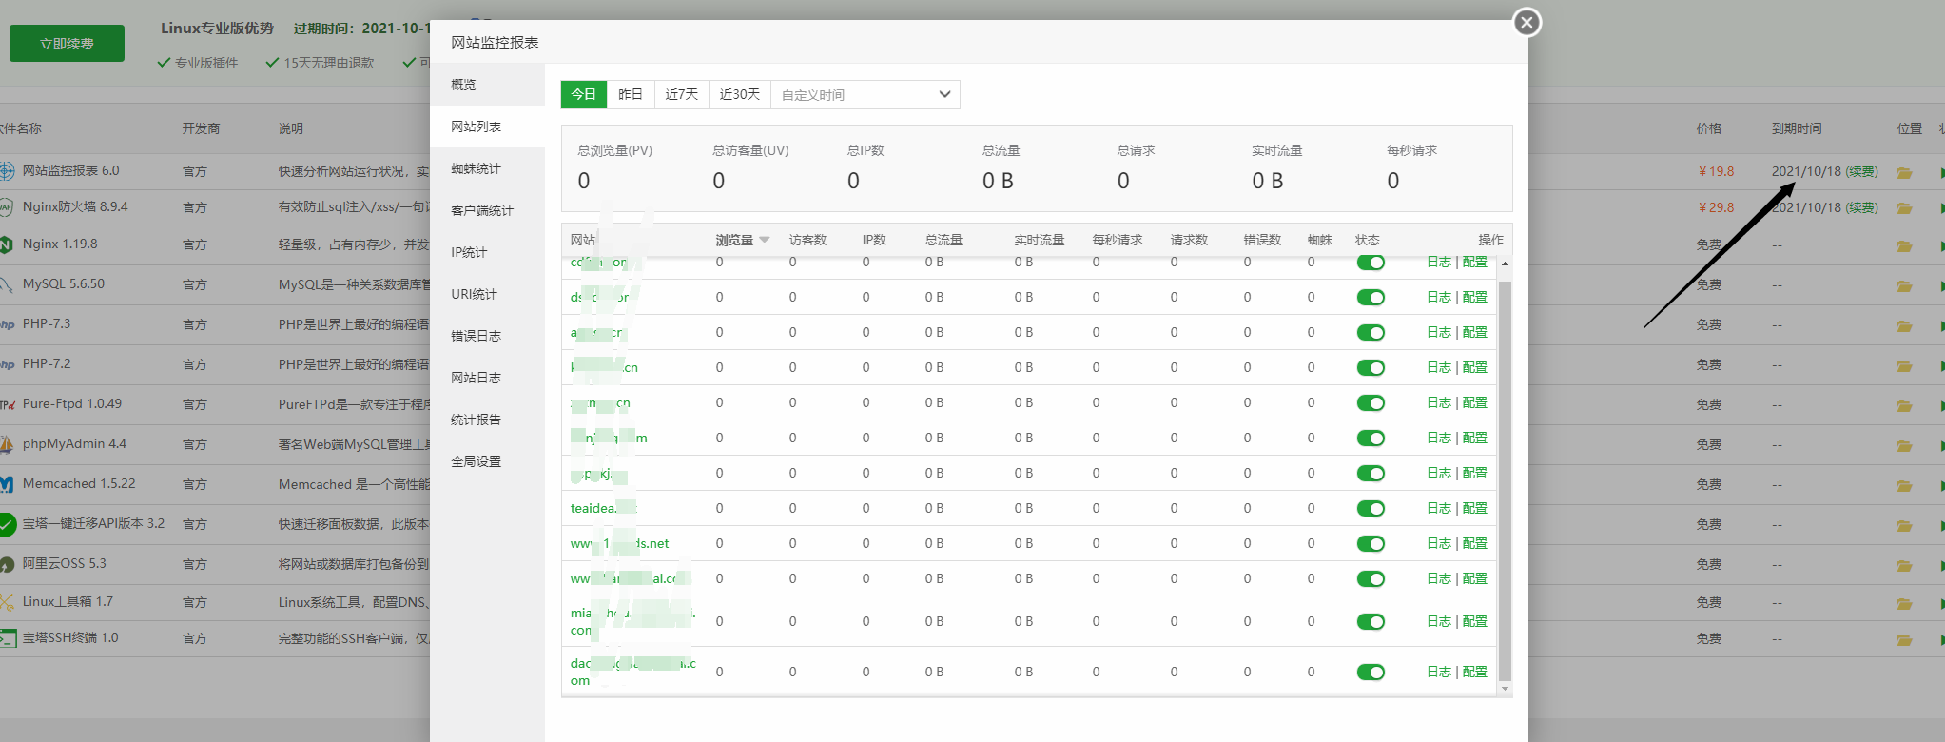The width and height of the screenshot is (1945, 742).
Task: Toggle monitoring status for teaidea site
Action: coord(1371,509)
